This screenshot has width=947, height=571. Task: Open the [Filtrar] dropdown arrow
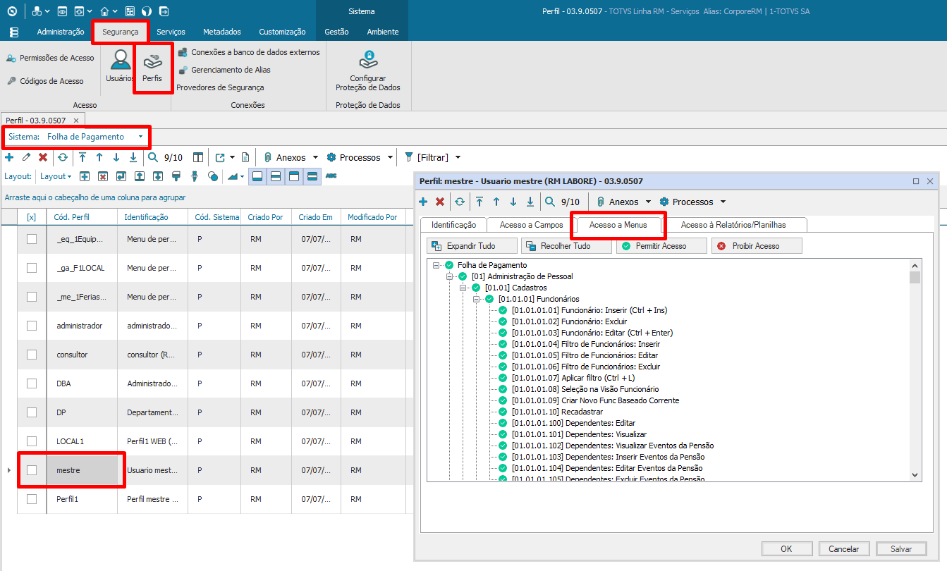(x=458, y=157)
